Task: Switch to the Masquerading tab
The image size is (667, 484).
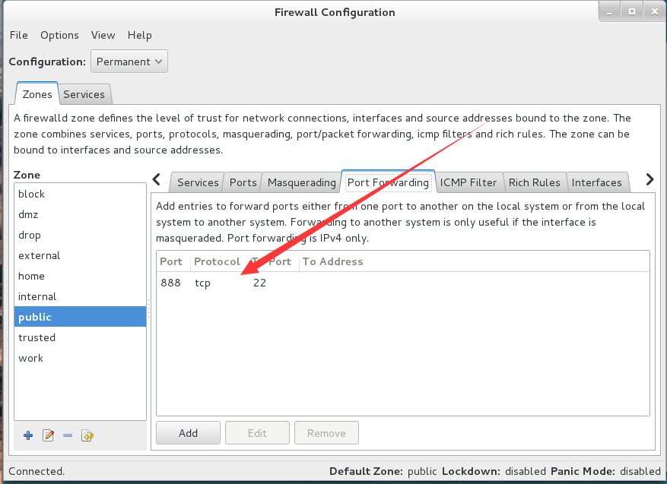Action: pyautogui.click(x=302, y=182)
